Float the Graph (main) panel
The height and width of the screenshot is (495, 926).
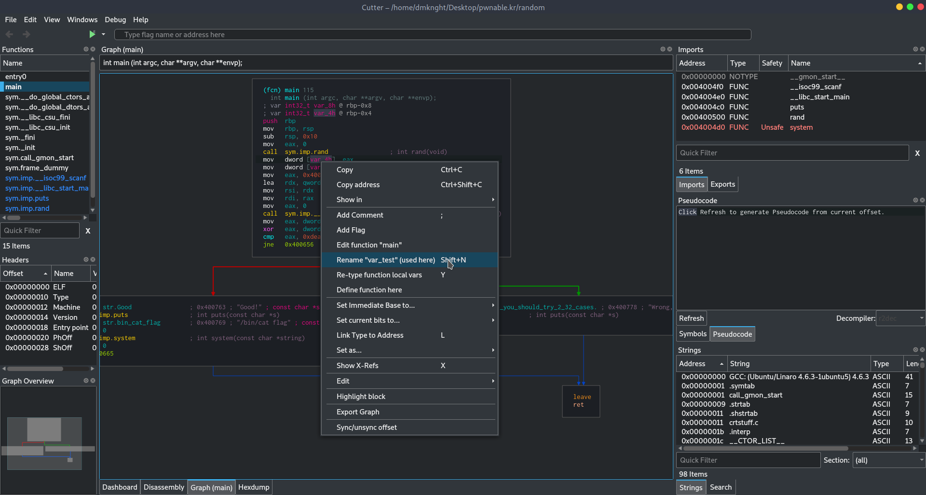(x=663, y=49)
